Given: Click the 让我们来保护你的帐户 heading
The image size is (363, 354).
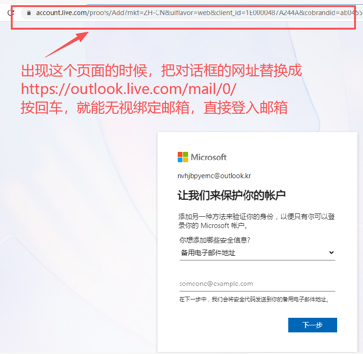Looking at the screenshot, I should 231,196.
